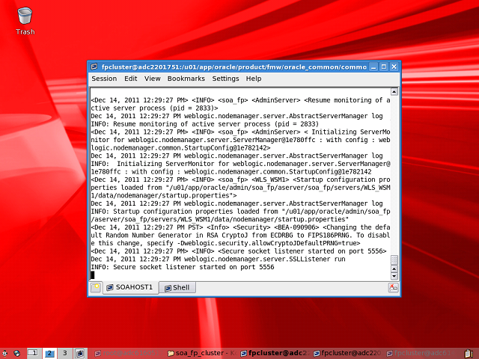The width and height of the screenshot is (479, 359).
Task: Click the terminal scrollbar down arrow at bottom
Action: [394, 276]
